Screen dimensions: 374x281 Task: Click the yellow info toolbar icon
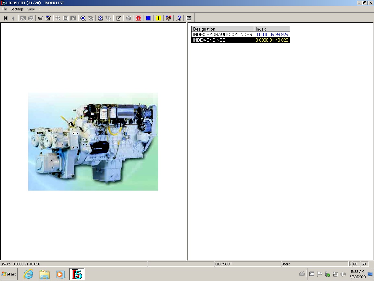click(x=158, y=18)
